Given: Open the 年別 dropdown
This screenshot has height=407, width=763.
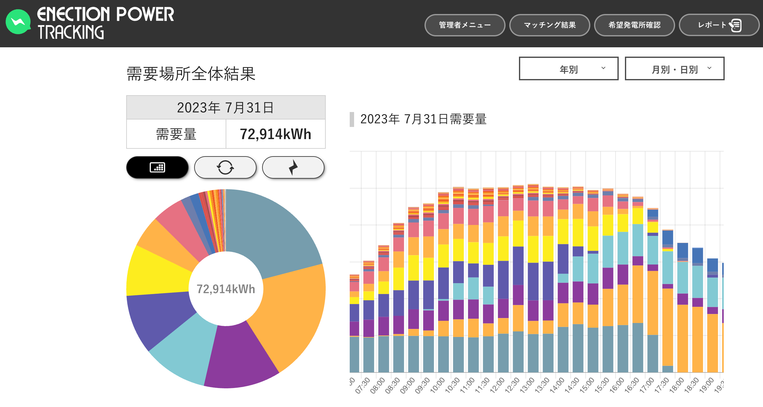Looking at the screenshot, I should 569,69.
